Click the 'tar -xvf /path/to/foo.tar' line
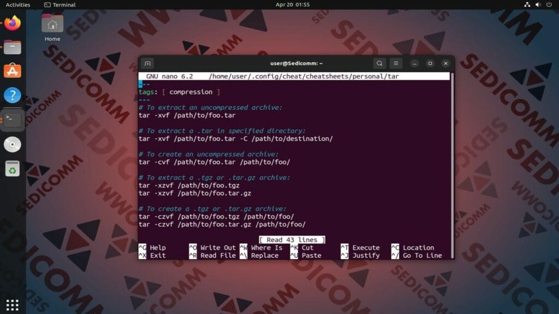Screen dimensions: 559x314 pyautogui.click(x=187, y=116)
